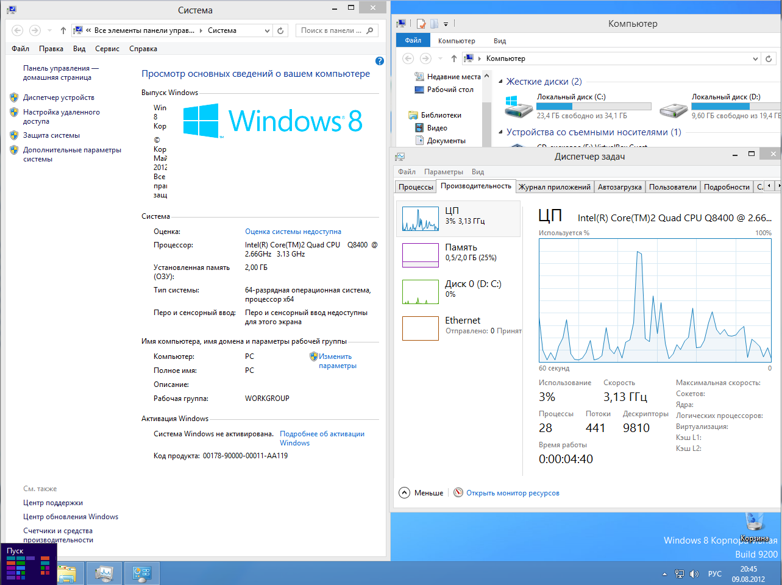
Task: Click the New folder icon in Компьютер's title bar
Action: [x=434, y=24]
